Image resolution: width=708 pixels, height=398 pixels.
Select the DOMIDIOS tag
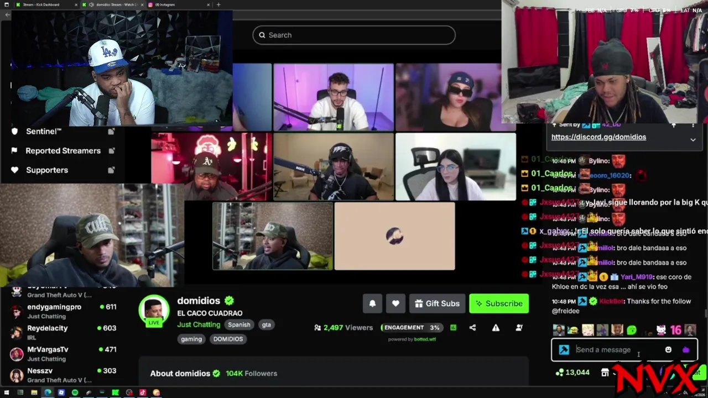tap(228, 339)
